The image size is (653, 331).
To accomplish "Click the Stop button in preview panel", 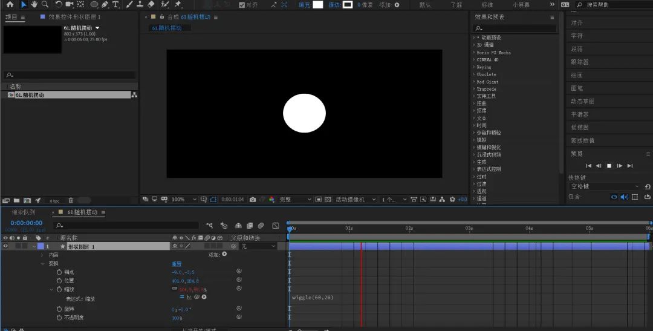I will (x=609, y=166).
